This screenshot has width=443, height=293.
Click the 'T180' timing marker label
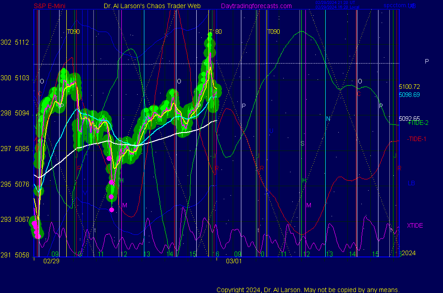click(x=215, y=32)
